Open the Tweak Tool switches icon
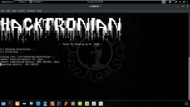Viewport: 190px width, 107px height. [x=101, y=104]
